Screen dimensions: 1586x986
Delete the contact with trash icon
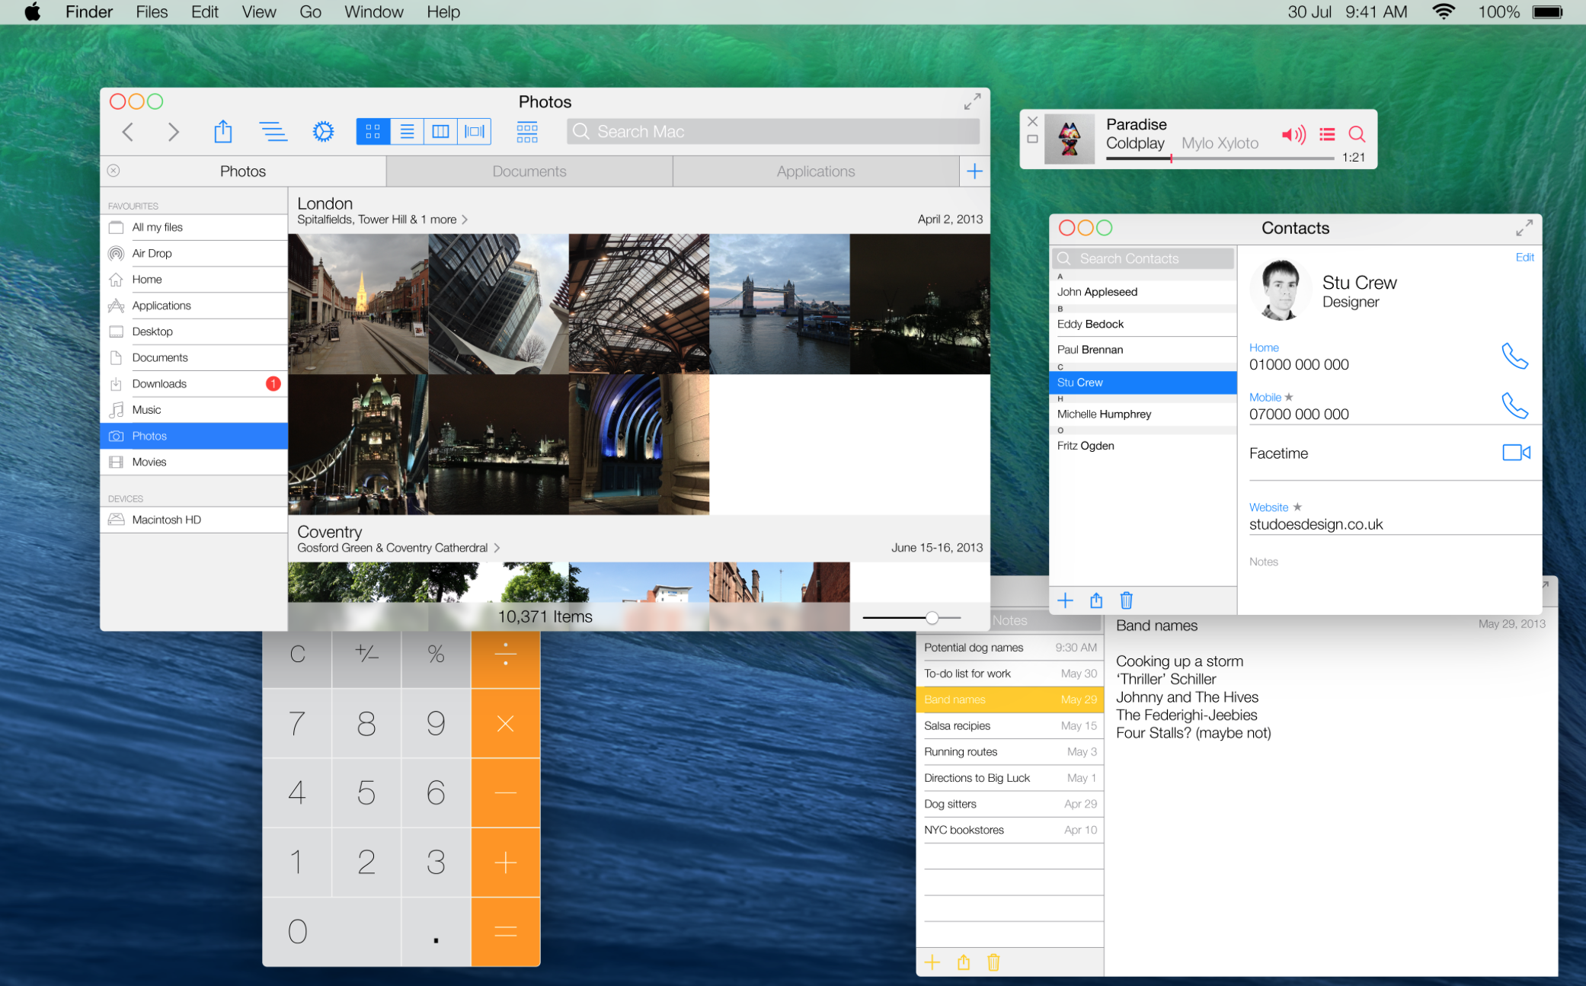pyautogui.click(x=1126, y=600)
